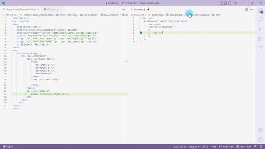Click the unsaved dot on dynamic.js tab
Image resolution: width=265 pixels, height=149 pixels.
[x=148, y=9]
